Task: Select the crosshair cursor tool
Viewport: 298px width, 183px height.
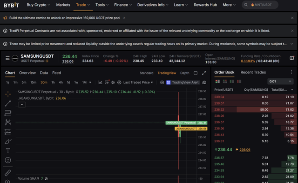Action: [x=8, y=94]
